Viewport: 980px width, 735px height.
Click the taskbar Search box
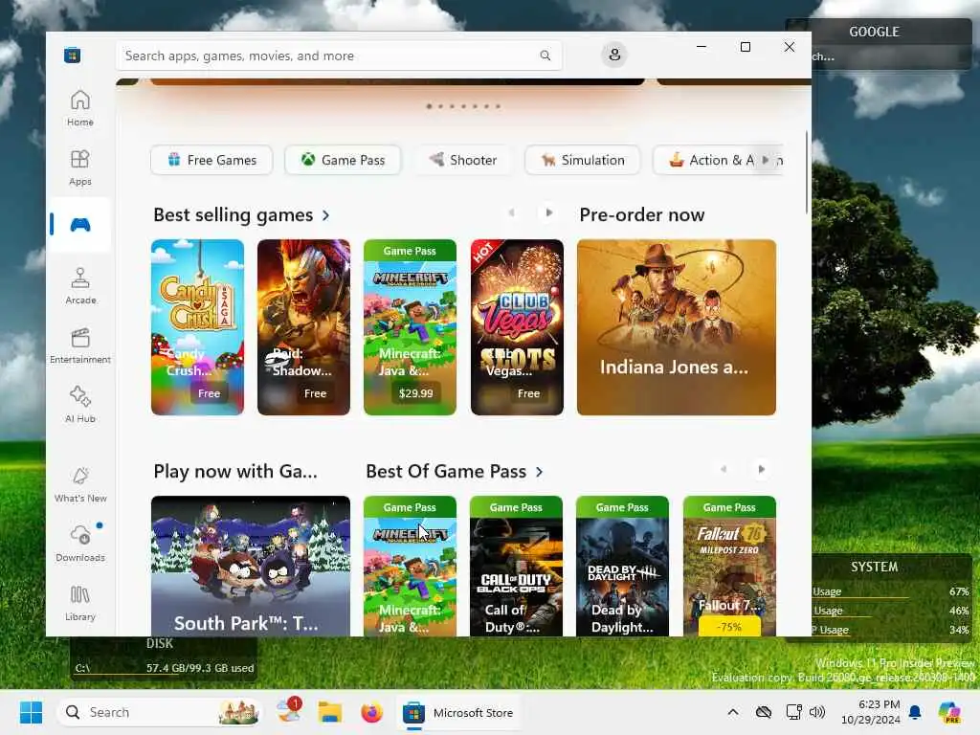coord(159,712)
